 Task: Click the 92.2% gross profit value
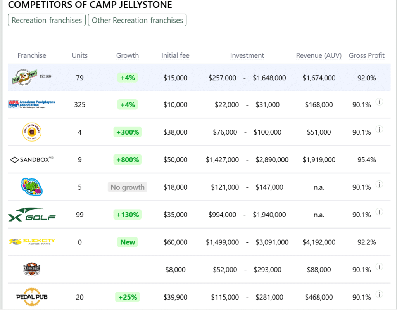pos(367,242)
